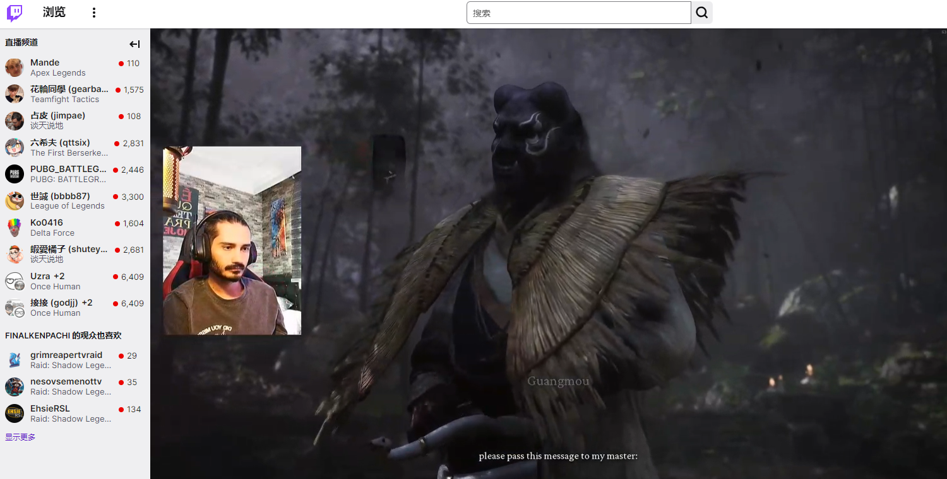Click the Delta Force game label
947x479 pixels.
click(x=52, y=233)
